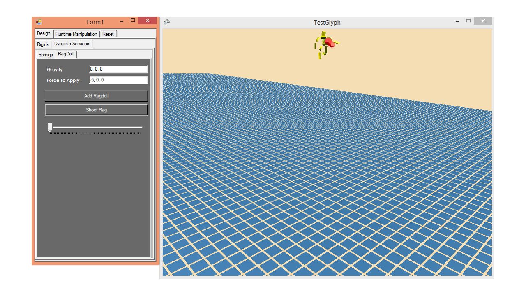Switch to the Runtime Manipulation tab
This screenshot has height=296, width=526.
(76, 34)
